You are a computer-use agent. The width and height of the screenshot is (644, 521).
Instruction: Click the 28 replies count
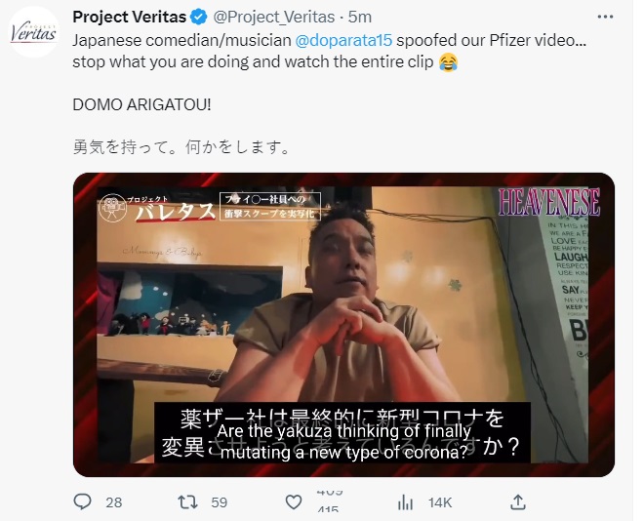click(x=114, y=502)
